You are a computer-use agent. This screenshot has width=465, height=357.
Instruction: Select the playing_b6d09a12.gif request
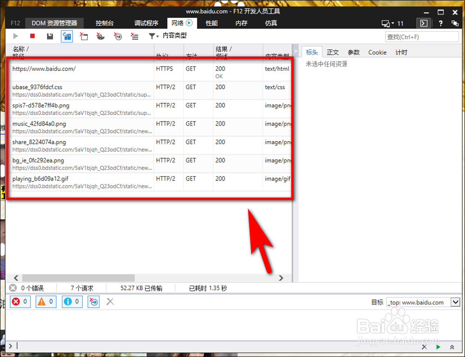(149, 182)
